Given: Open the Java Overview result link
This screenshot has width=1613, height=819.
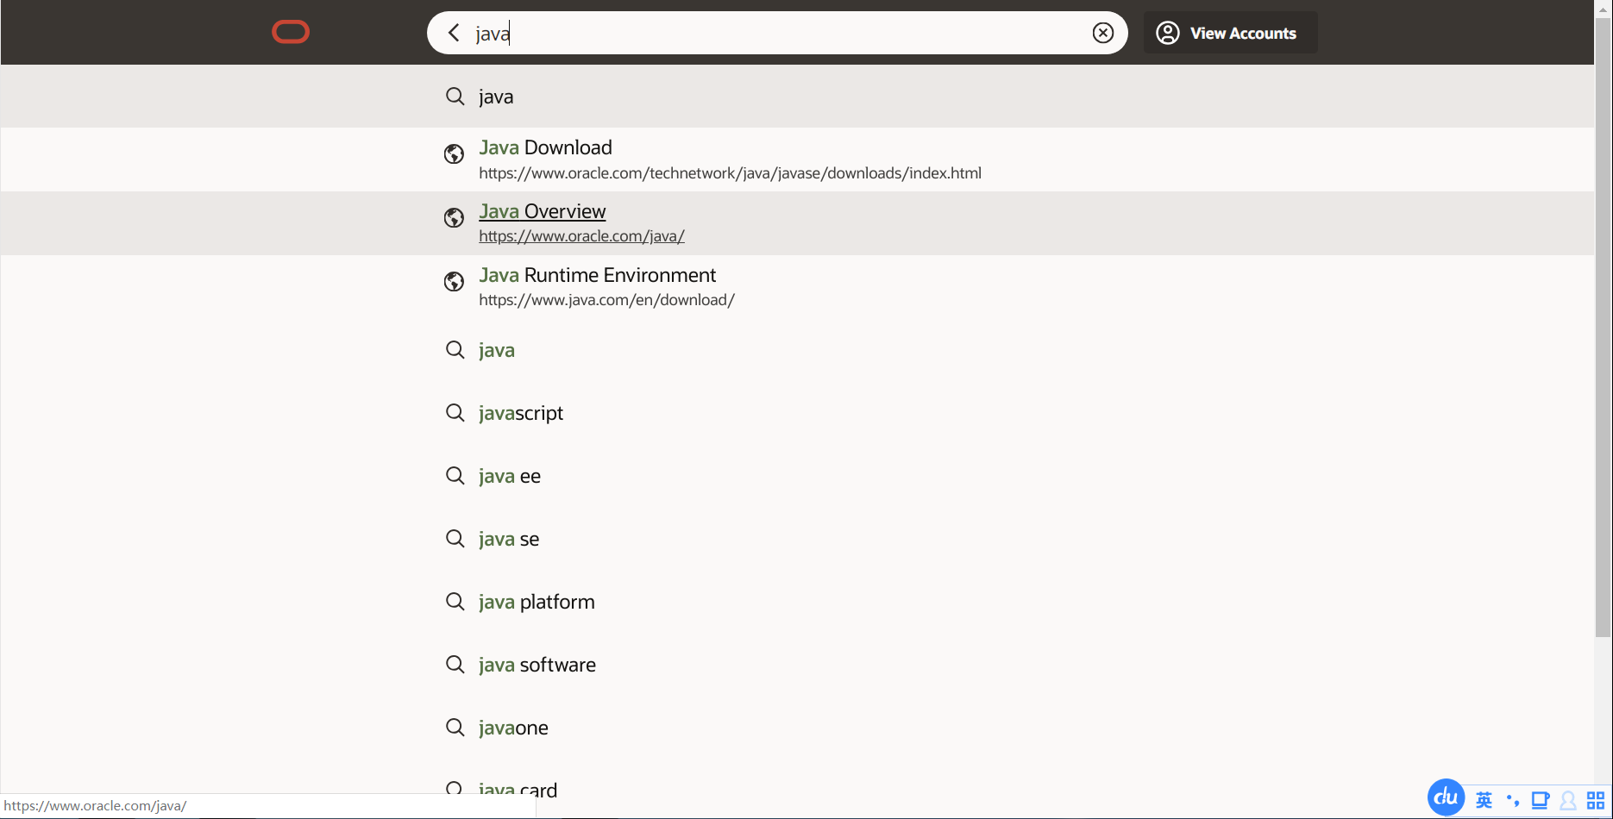Looking at the screenshot, I should coord(543,212).
